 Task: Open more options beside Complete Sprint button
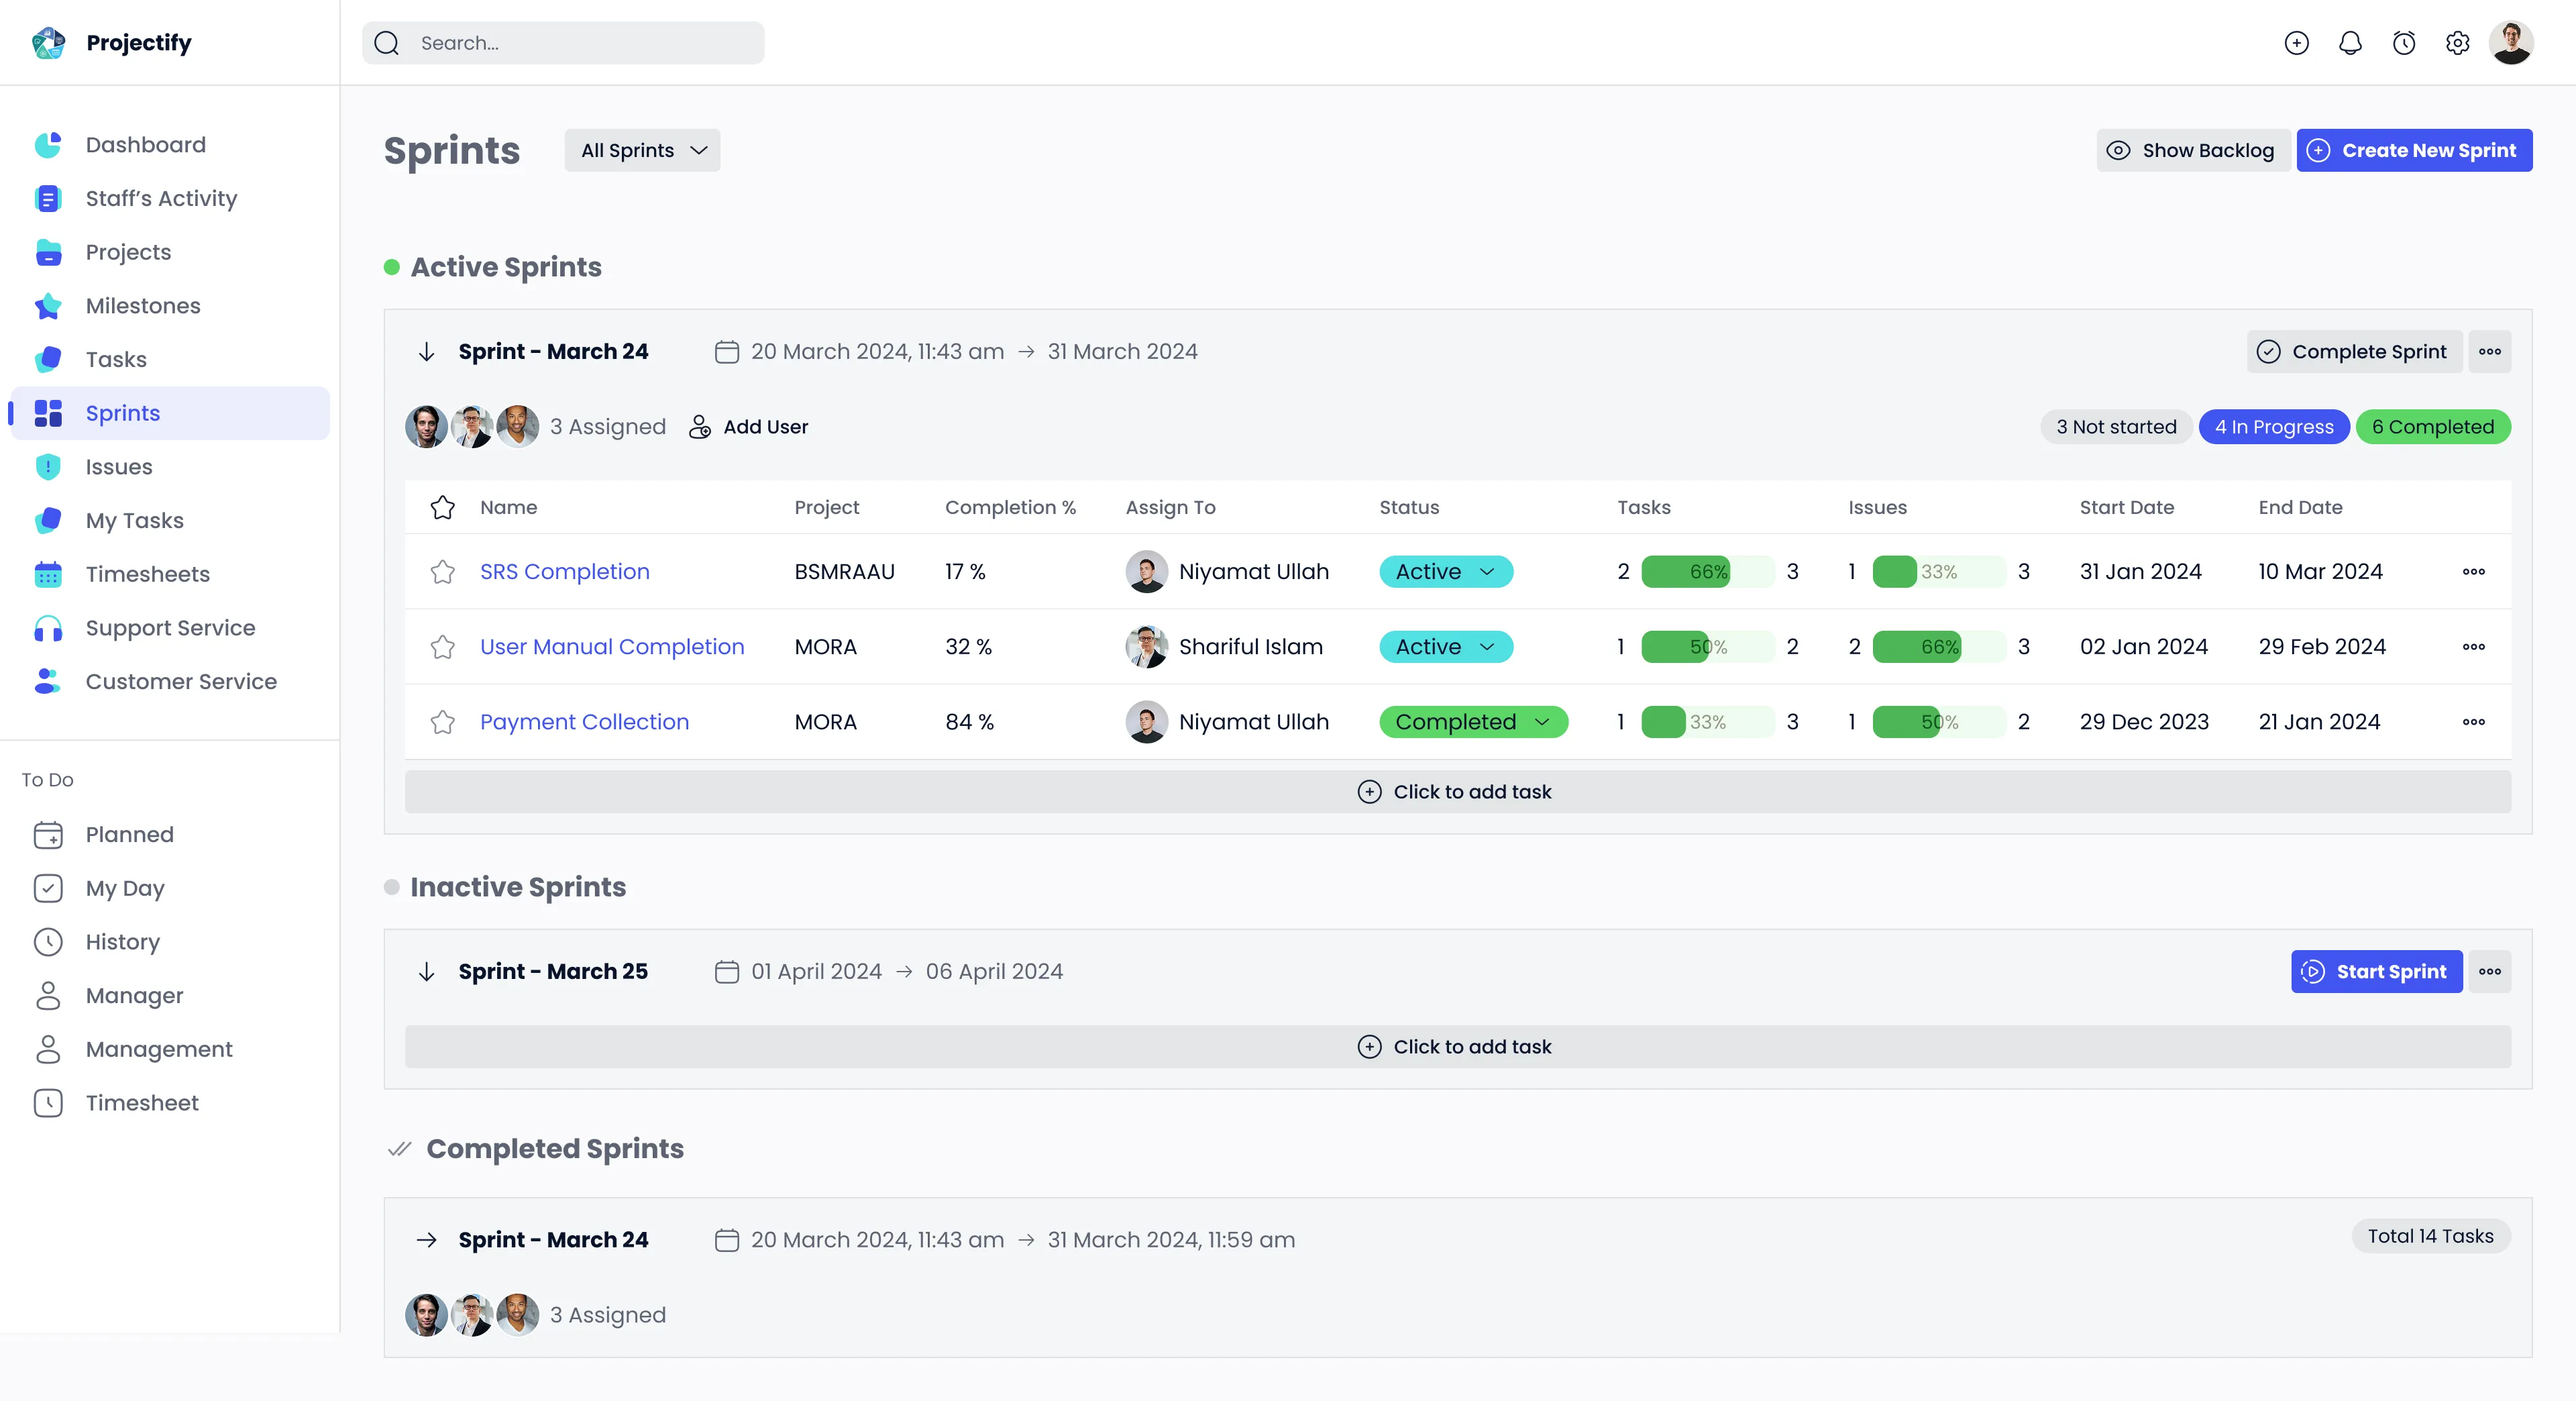[2490, 352]
